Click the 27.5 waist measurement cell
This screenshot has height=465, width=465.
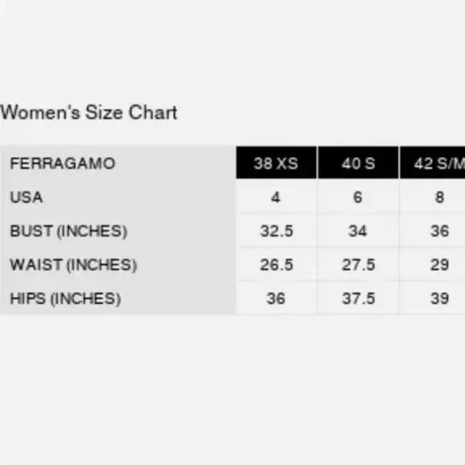pos(358,265)
